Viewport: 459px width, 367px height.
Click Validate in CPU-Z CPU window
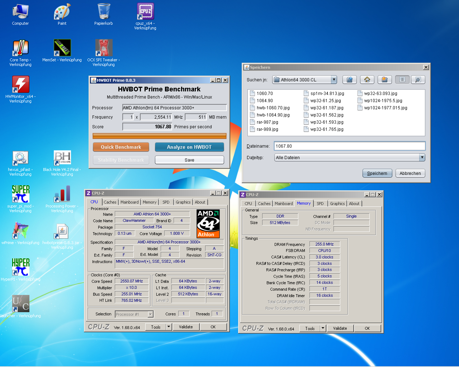tap(186, 327)
